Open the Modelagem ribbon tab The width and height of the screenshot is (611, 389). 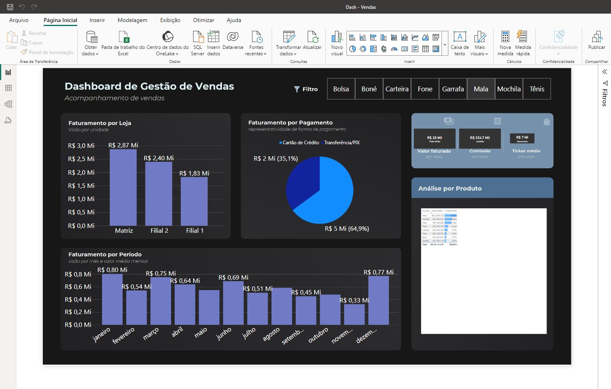[x=132, y=20]
